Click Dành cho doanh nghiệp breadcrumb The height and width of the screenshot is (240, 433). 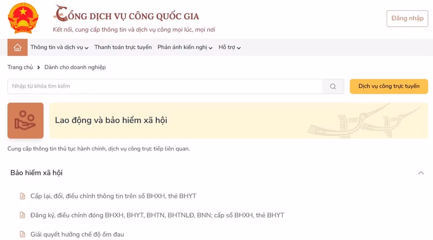[x=75, y=67]
